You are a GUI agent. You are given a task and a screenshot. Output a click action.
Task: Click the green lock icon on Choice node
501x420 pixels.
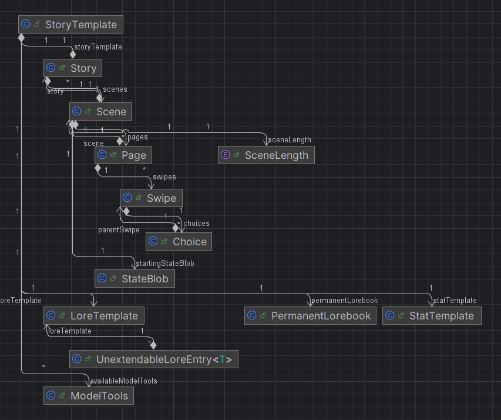click(x=164, y=241)
